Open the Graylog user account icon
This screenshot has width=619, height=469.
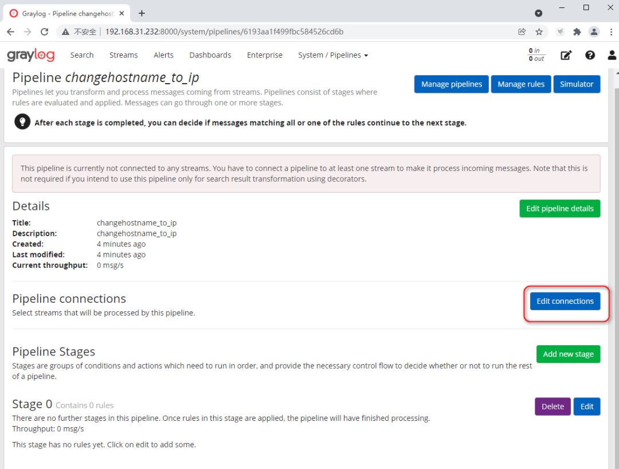612,55
